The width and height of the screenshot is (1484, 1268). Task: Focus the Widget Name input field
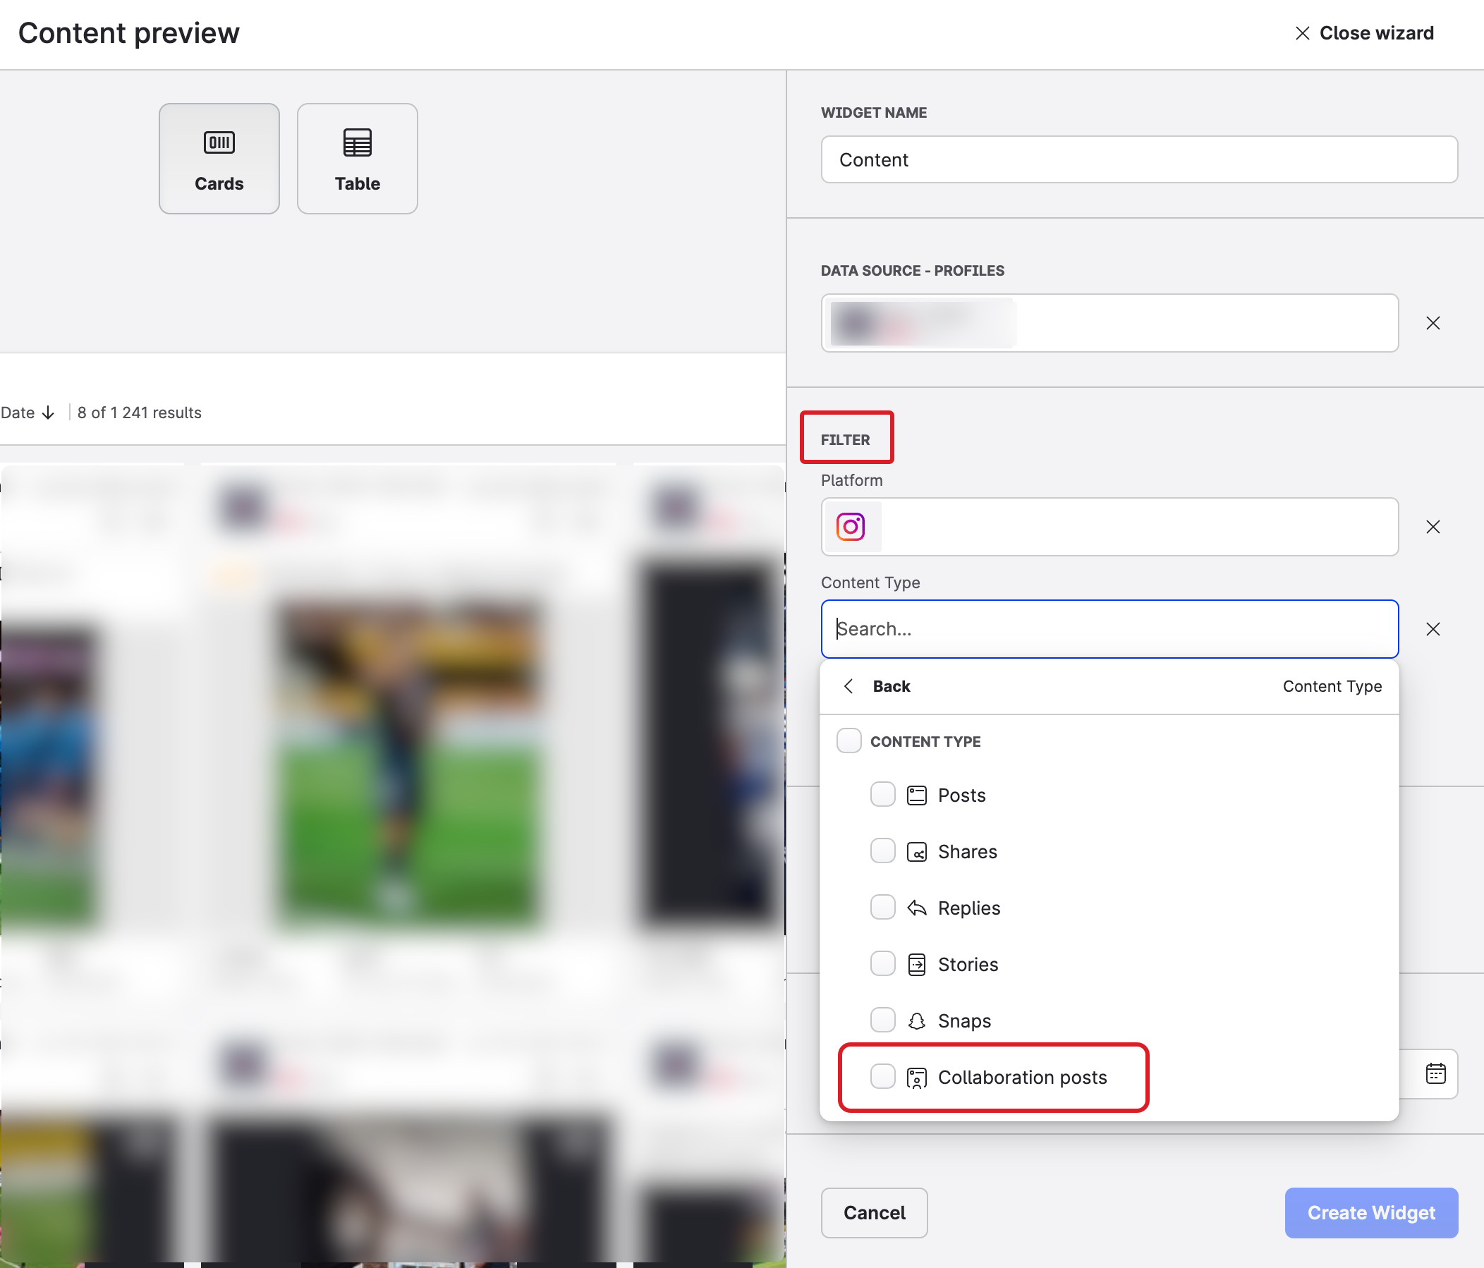tap(1139, 159)
